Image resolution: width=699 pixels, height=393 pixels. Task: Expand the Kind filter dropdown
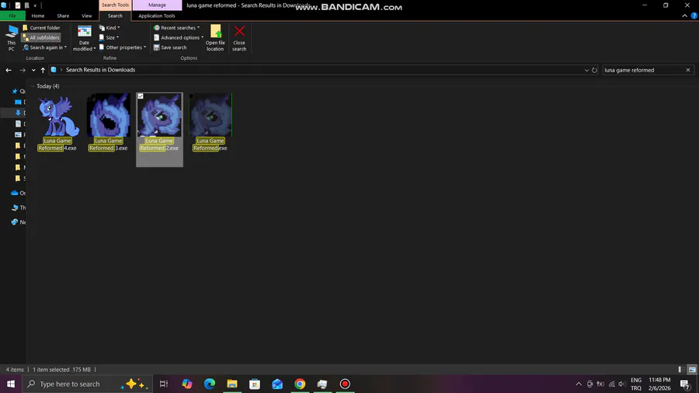(110, 28)
